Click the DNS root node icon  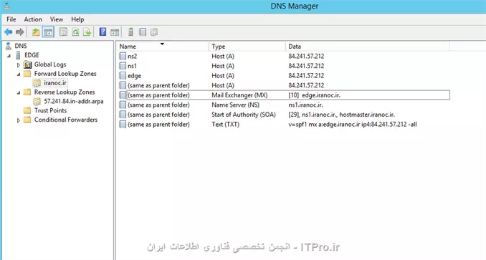[9, 46]
